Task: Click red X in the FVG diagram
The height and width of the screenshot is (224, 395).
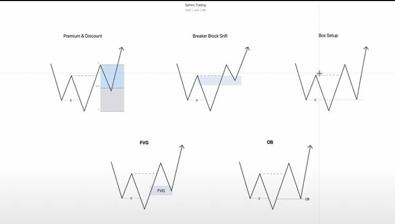Action: (x=131, y=198)
